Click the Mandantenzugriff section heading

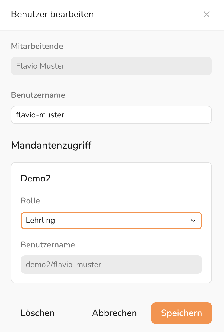tap(51, 145)
